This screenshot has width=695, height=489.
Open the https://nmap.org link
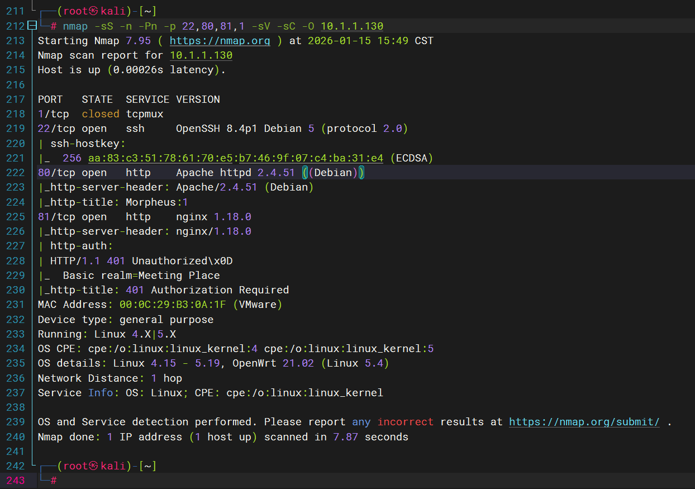coord(220,41)
